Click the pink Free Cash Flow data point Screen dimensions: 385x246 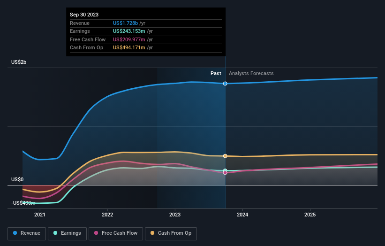click(x=225, y=173)
